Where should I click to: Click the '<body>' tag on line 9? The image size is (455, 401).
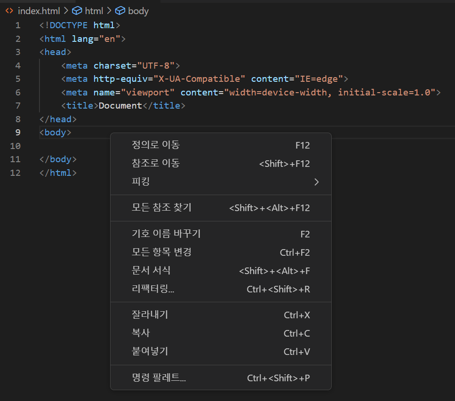[x=56, y=133]
